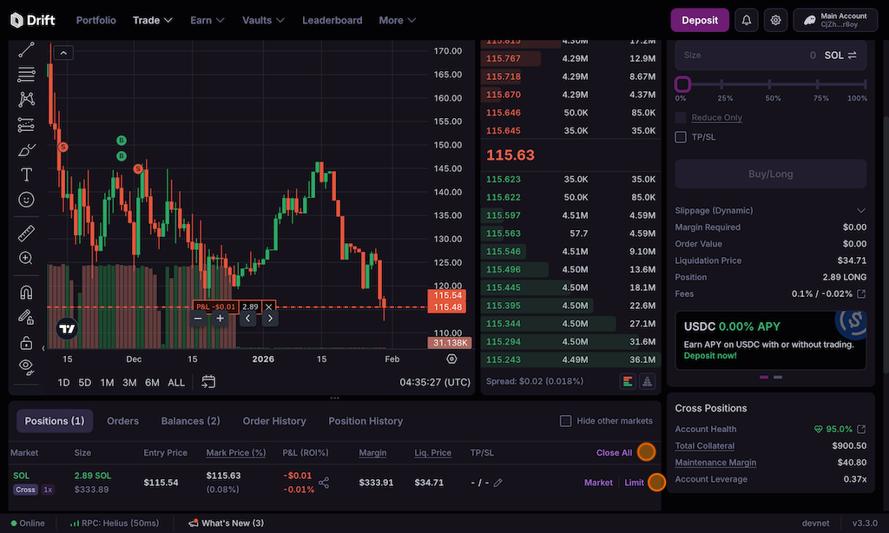
Task: Open settings gear in top bar
Action: 775,20
